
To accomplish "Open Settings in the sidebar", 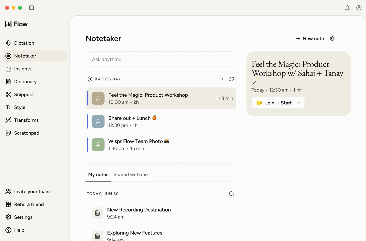I will click(x=35, y=217).
